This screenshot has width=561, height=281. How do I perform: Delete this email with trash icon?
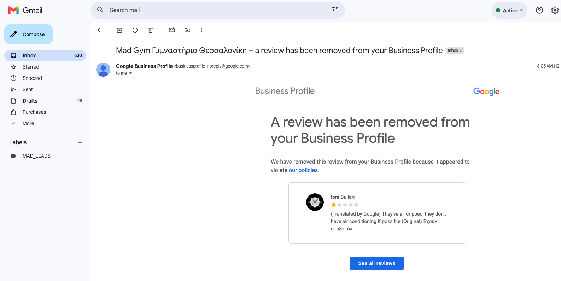pos(151,30)
